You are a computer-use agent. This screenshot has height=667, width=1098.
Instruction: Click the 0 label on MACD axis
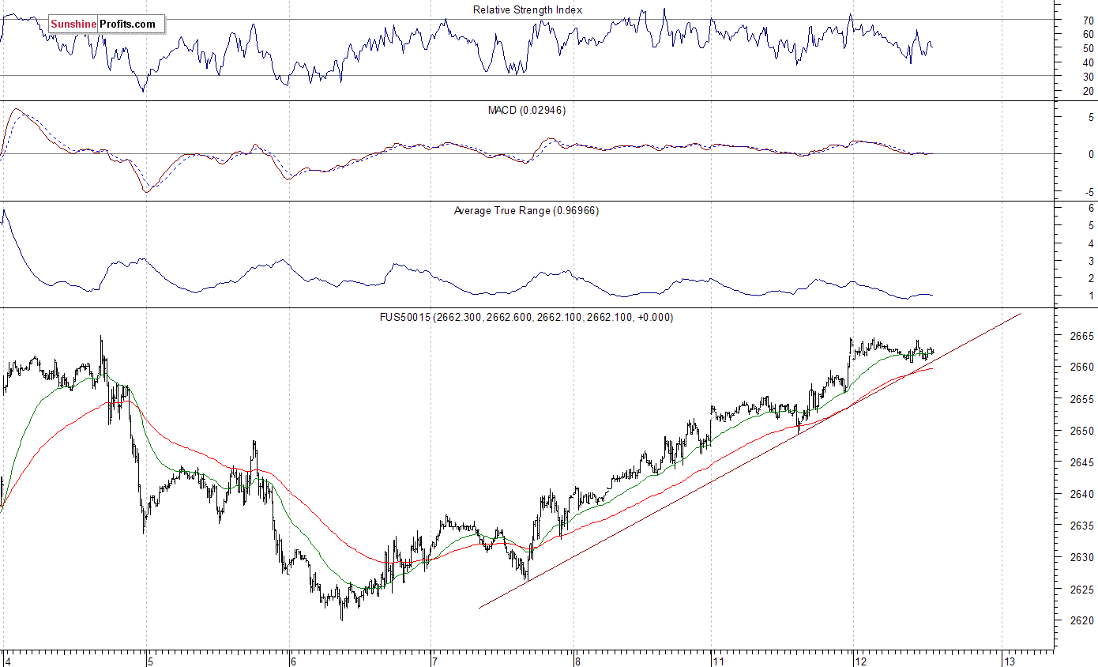pos(1091,154)
